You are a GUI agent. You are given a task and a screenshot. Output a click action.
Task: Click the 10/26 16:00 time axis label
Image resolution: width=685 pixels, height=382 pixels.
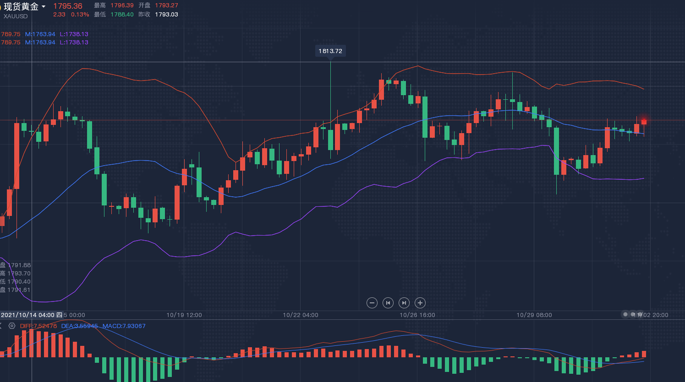[417, 315]
